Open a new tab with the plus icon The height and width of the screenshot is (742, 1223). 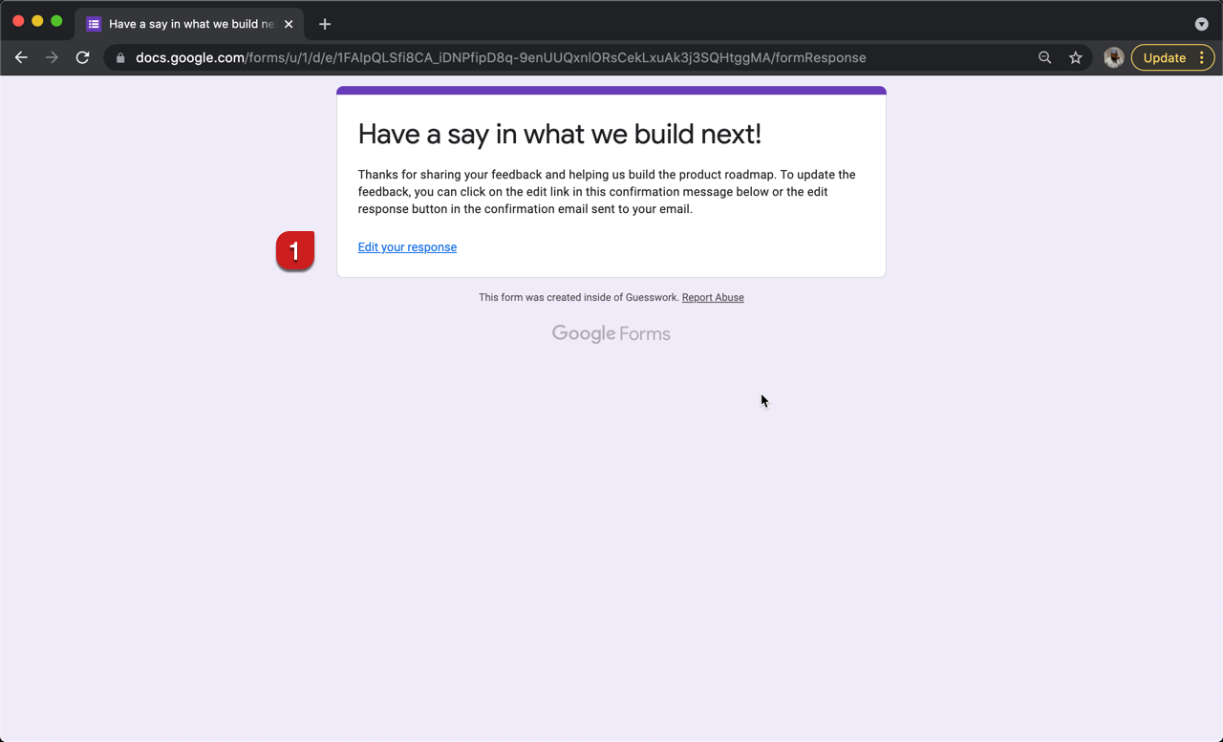pyautogui.click(x=325, y=24)
